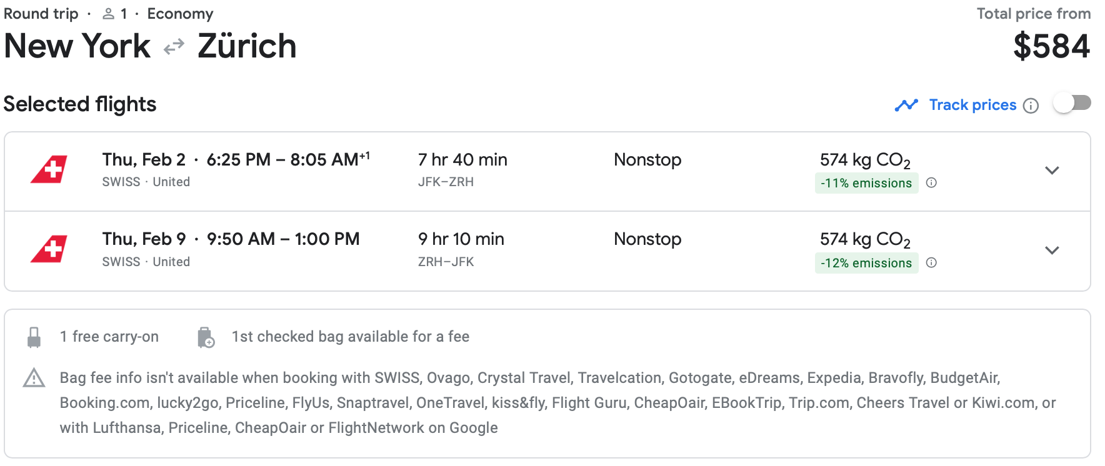Click the round-trip arrows between cities
1105x466 pixels.
pos(174,47)
